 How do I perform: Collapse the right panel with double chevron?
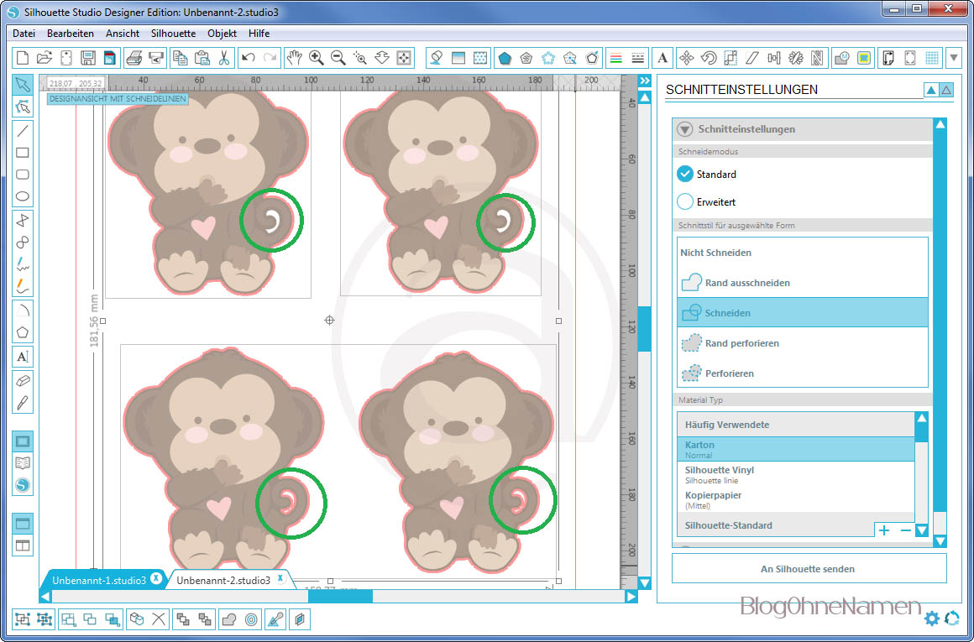tap(645, 81)
